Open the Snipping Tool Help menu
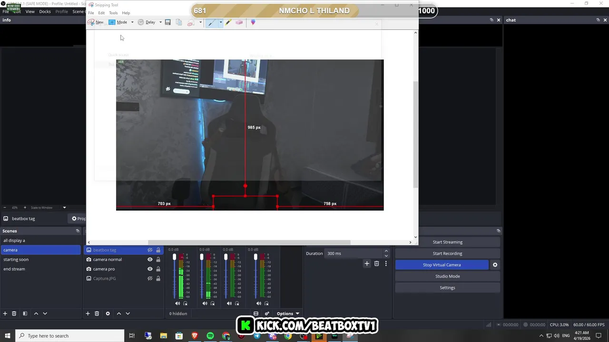The height and width of the screenshot is (342, 609). pyautogui.click(x=126, y=13)
